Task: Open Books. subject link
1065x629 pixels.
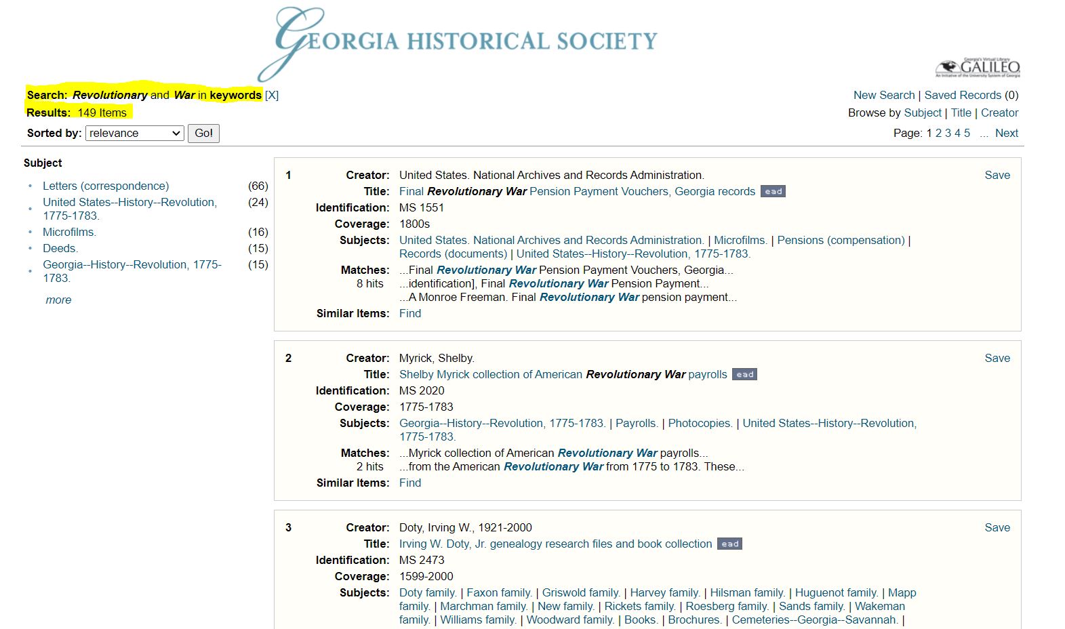Action: [x=641, y=620]
